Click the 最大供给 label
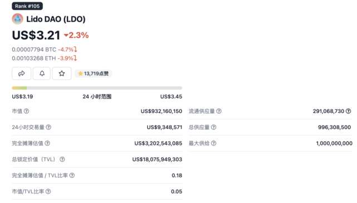This screenshot has width=357, height=203. point(199,143)
